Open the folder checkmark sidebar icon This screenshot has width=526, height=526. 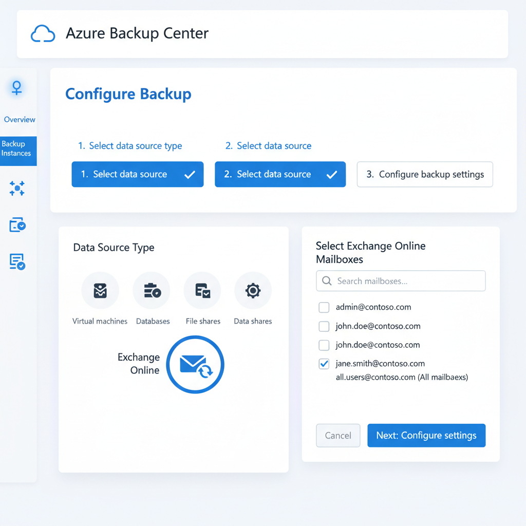tap(17, 224)
